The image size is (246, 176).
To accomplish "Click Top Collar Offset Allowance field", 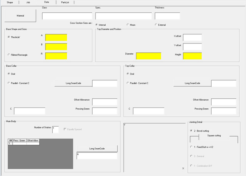I will click(224, 102).
